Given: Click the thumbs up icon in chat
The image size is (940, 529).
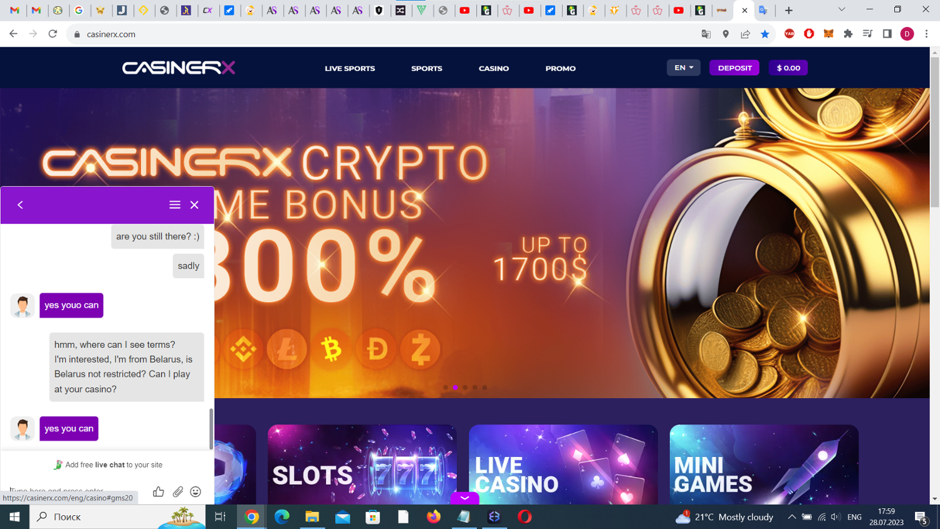Looking at the screenshot, I should tap(159, 492).
